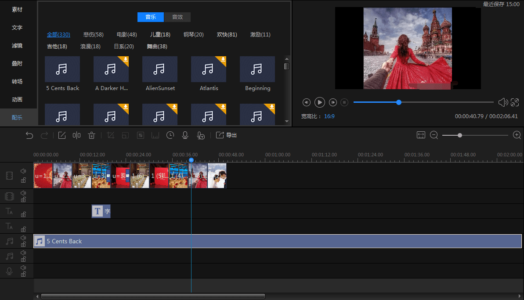The width and height of the screenshot is (524, 300).
Task: Step back one frame in preview
Action: tap(307, 102)
